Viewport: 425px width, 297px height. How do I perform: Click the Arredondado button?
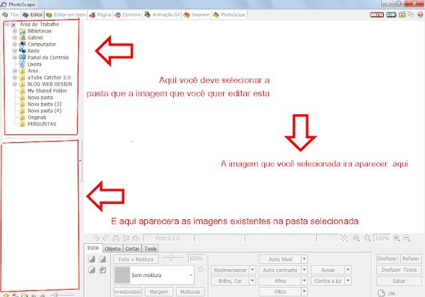click(127, 292)
